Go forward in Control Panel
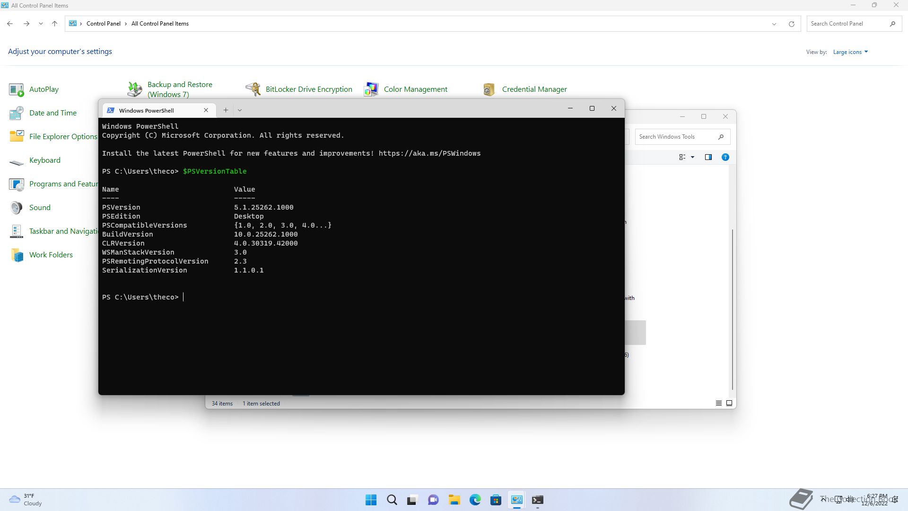The height and width of the screenshot is (511, 908). (x=26, y=24)
